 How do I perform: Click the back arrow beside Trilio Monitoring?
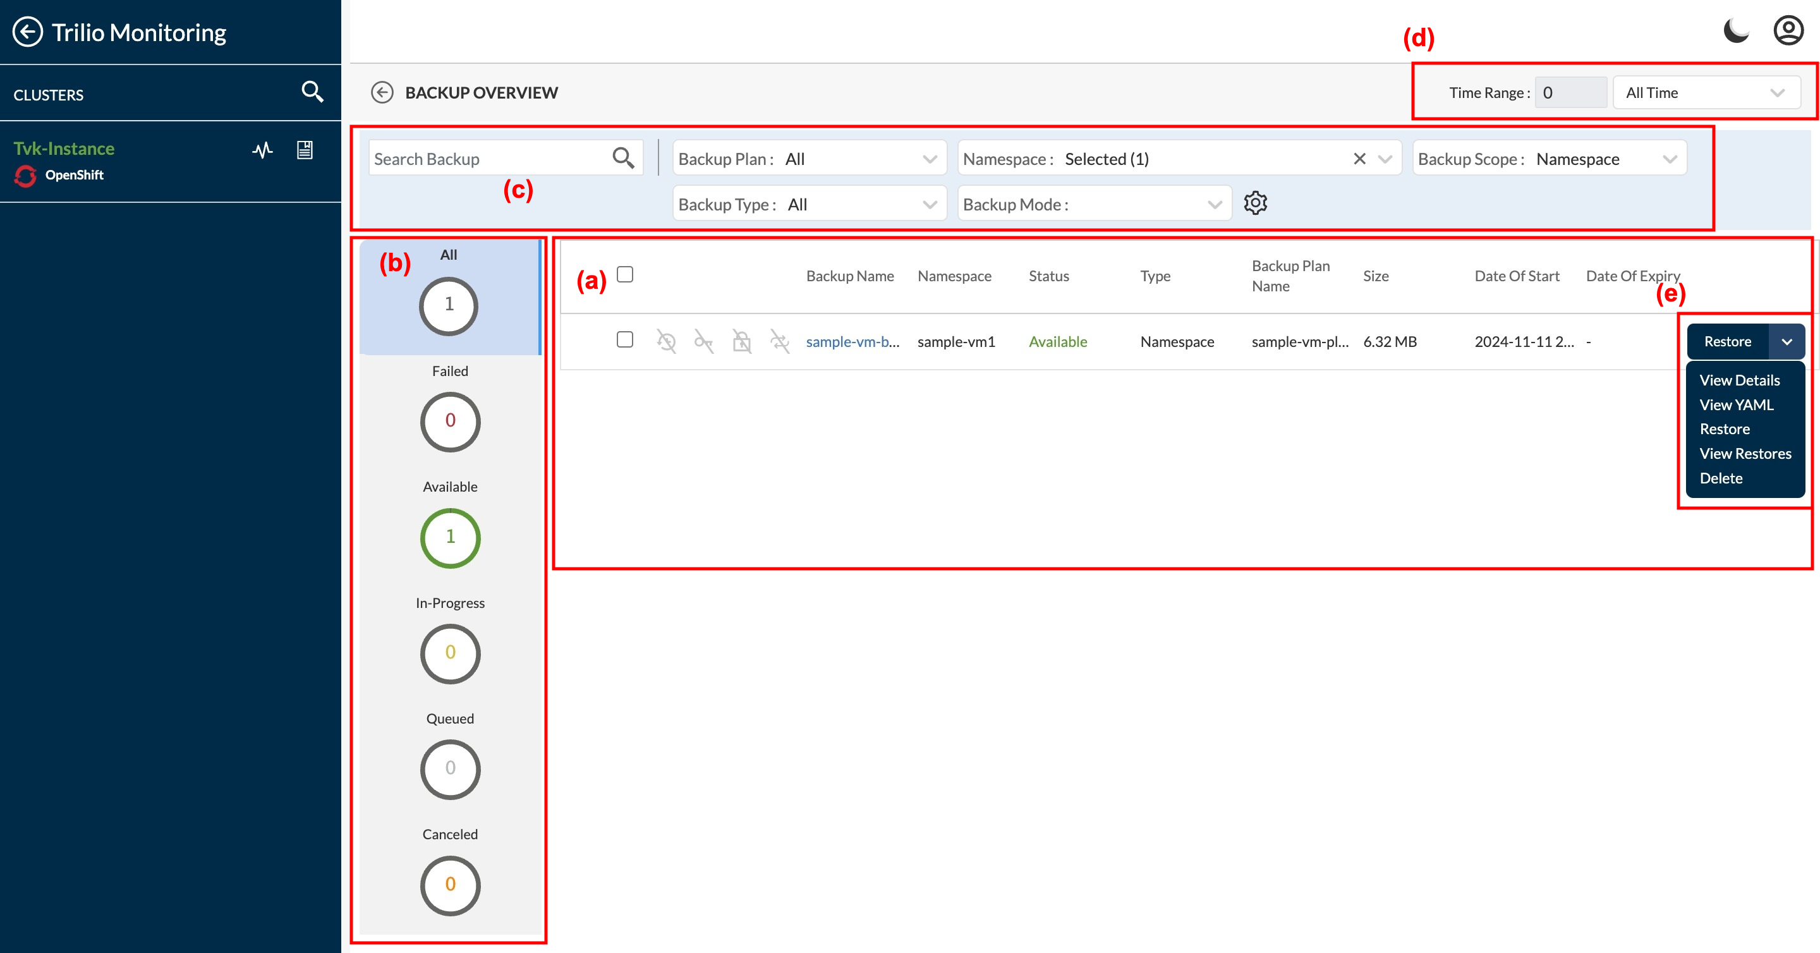click(x=28, y=32)
